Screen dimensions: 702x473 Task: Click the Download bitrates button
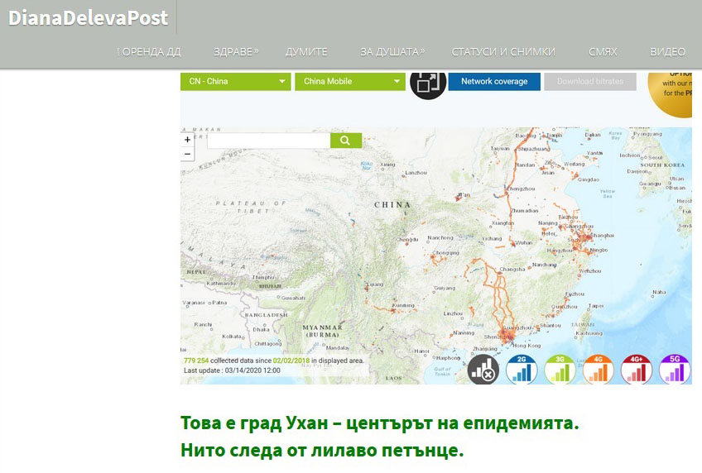tap(589, 82)
